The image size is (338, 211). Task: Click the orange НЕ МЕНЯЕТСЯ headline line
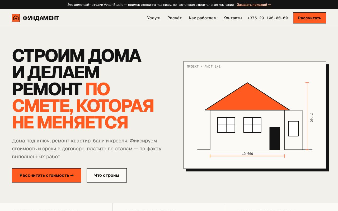[x=70, y=122]
